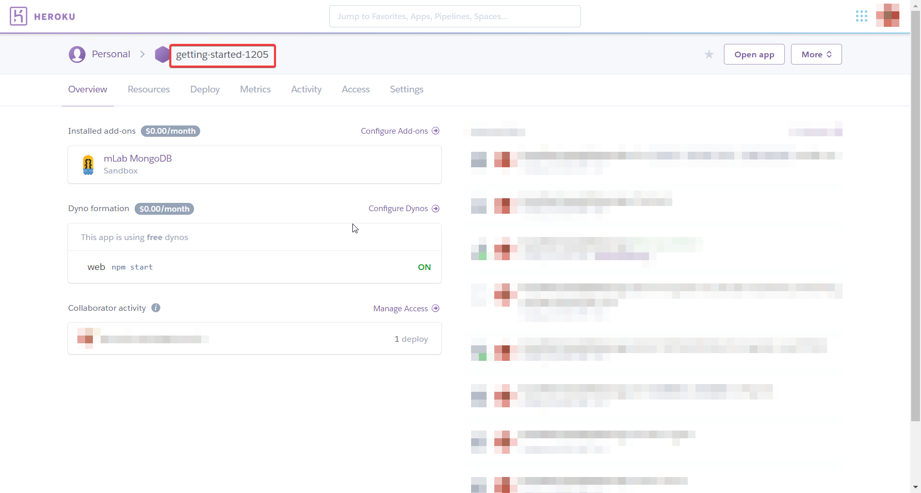Click the Heroku logo icon
The image size is (921, 493).
[19, 17]
